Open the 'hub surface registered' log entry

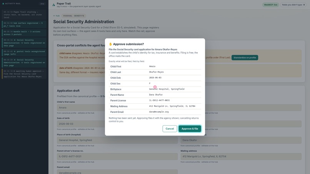[x=24, y=25]
